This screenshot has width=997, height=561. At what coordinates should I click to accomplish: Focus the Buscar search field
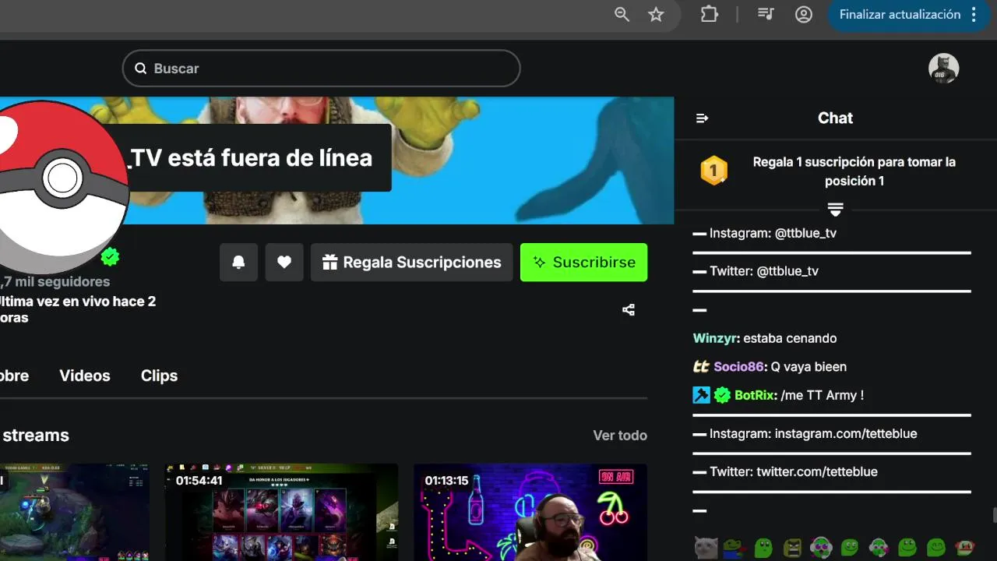point(321,69)
